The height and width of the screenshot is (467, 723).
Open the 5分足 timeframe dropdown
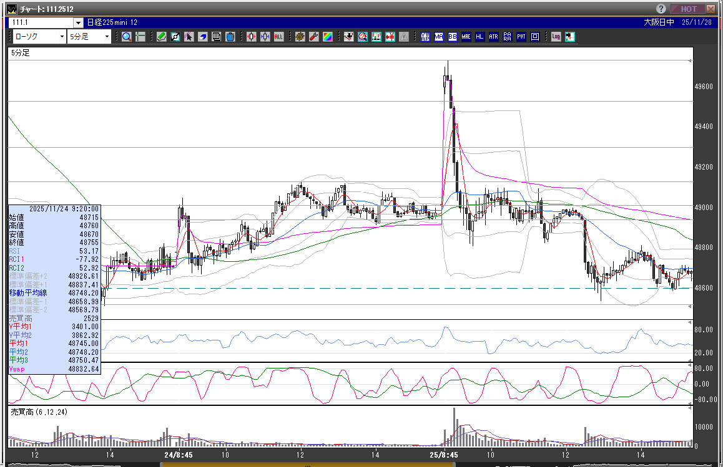tap(107, 37)
